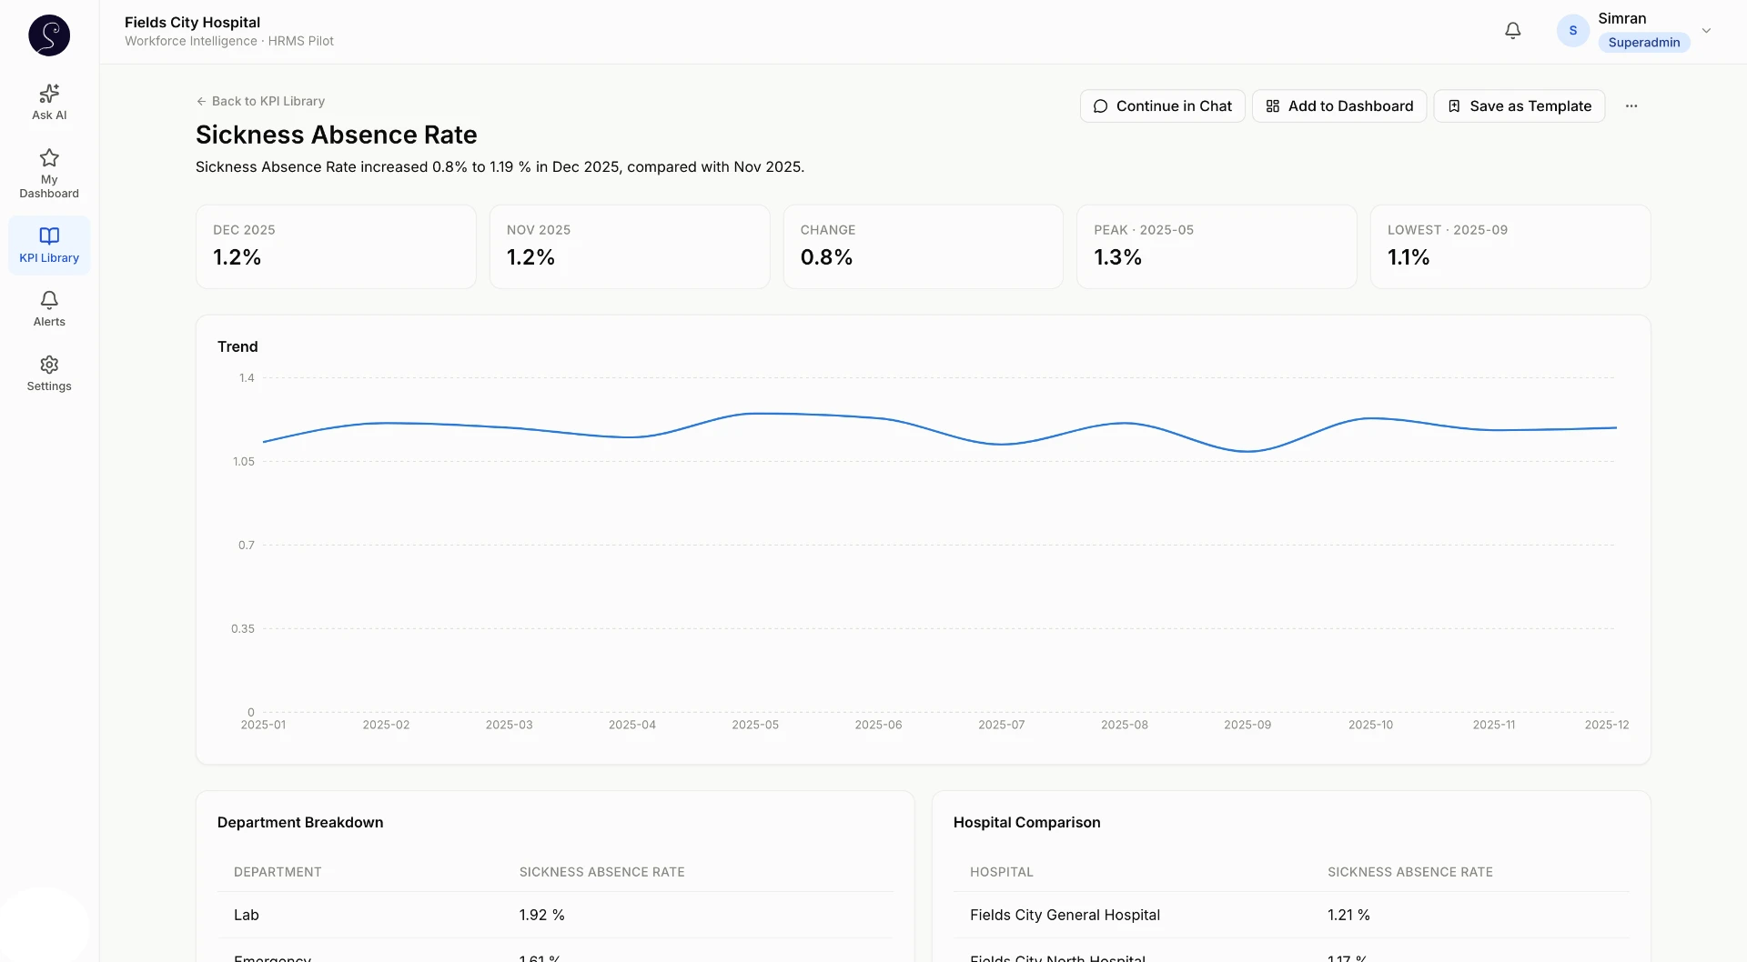
Task: Click Save as Template button
Action: (1519, 106)
